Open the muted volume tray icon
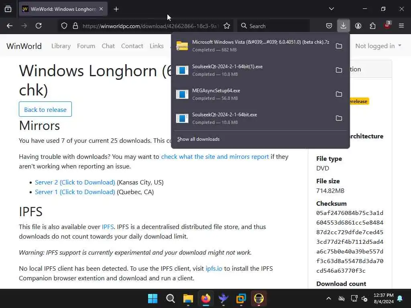Image resolution: width=411 pixels, height=308 pixels. 364,298
